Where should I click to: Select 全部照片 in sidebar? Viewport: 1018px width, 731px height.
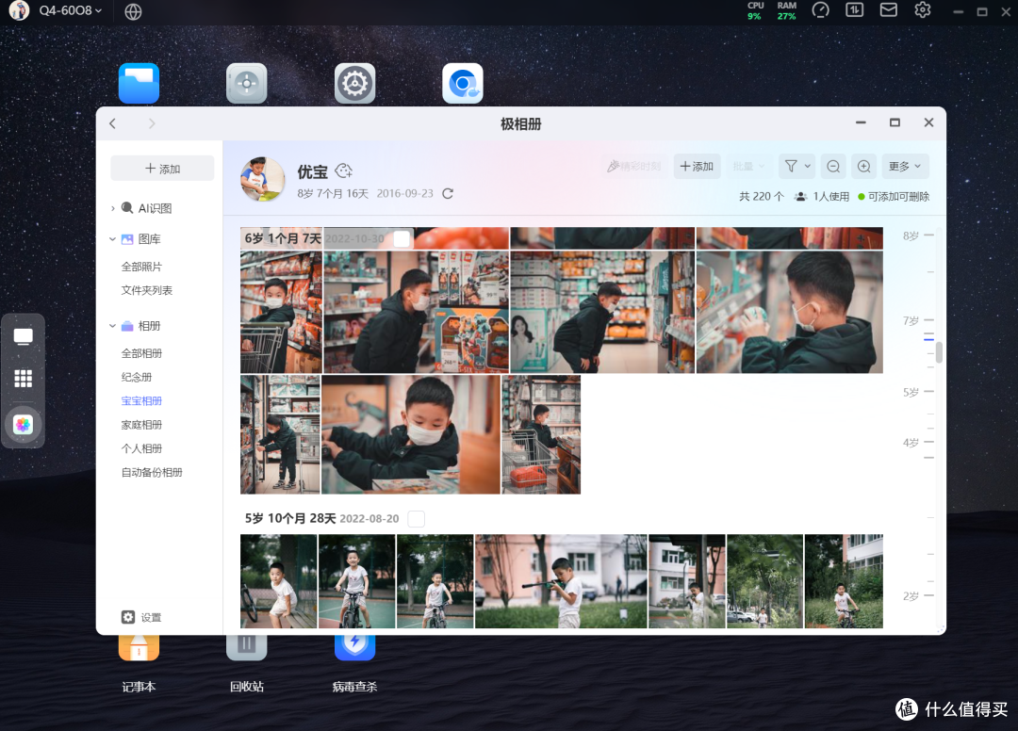tap(141, 267)
